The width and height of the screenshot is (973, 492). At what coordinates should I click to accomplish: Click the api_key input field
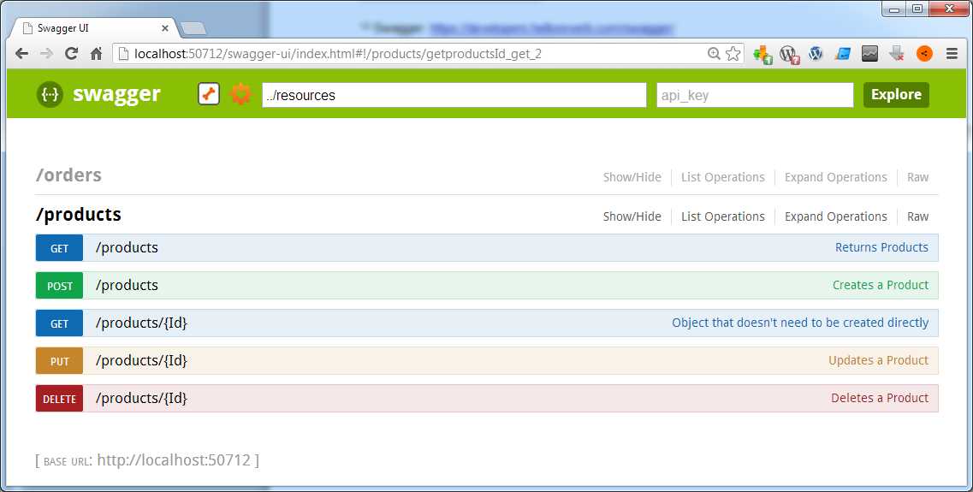(x=755, y=95)
